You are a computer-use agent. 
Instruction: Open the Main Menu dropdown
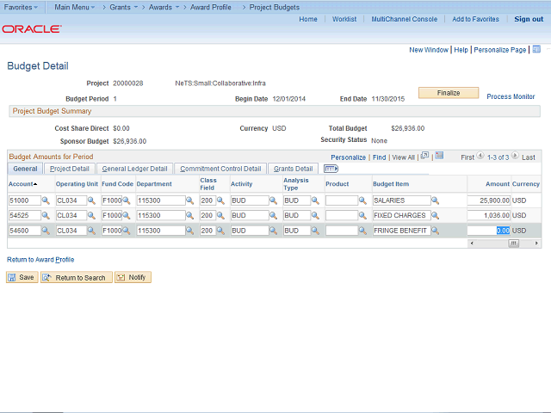[75, 6]
